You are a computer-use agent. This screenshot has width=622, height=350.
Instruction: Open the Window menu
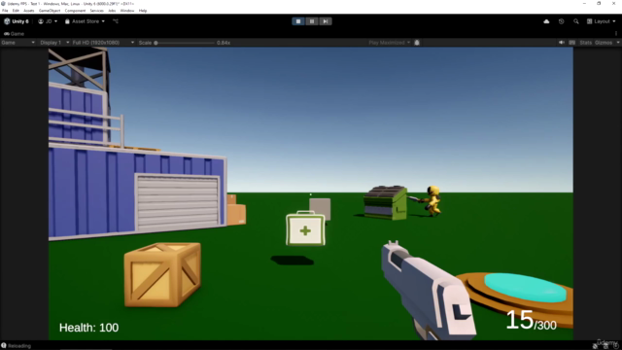[127, 11]
